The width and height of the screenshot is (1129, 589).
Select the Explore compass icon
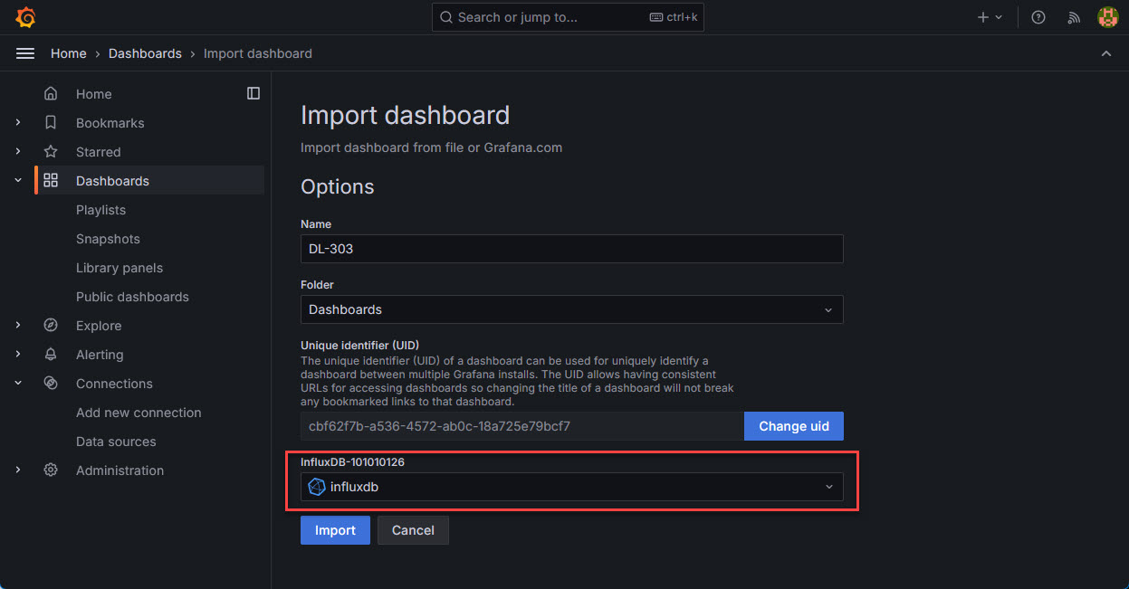click(51, 325)
